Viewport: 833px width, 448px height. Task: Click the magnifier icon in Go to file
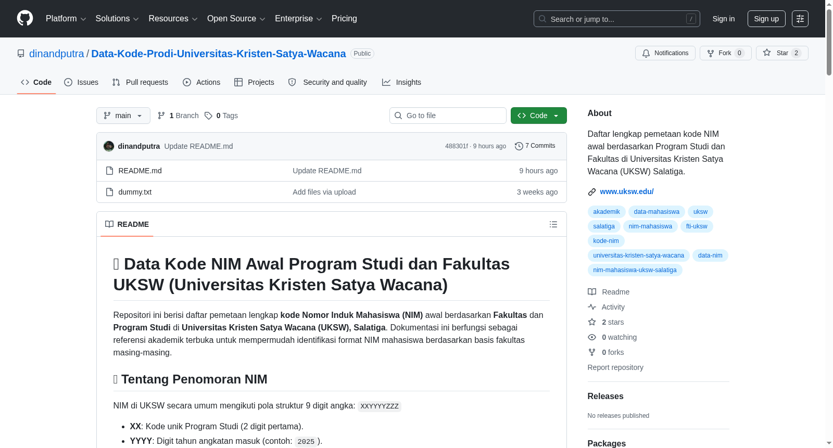click(398, 116)
